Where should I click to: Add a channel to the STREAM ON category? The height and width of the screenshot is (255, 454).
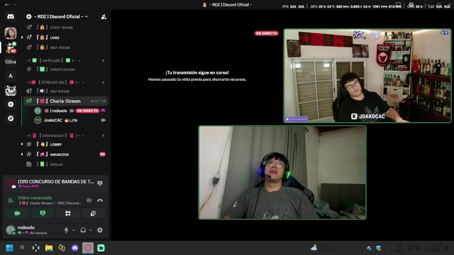[103, 83]
